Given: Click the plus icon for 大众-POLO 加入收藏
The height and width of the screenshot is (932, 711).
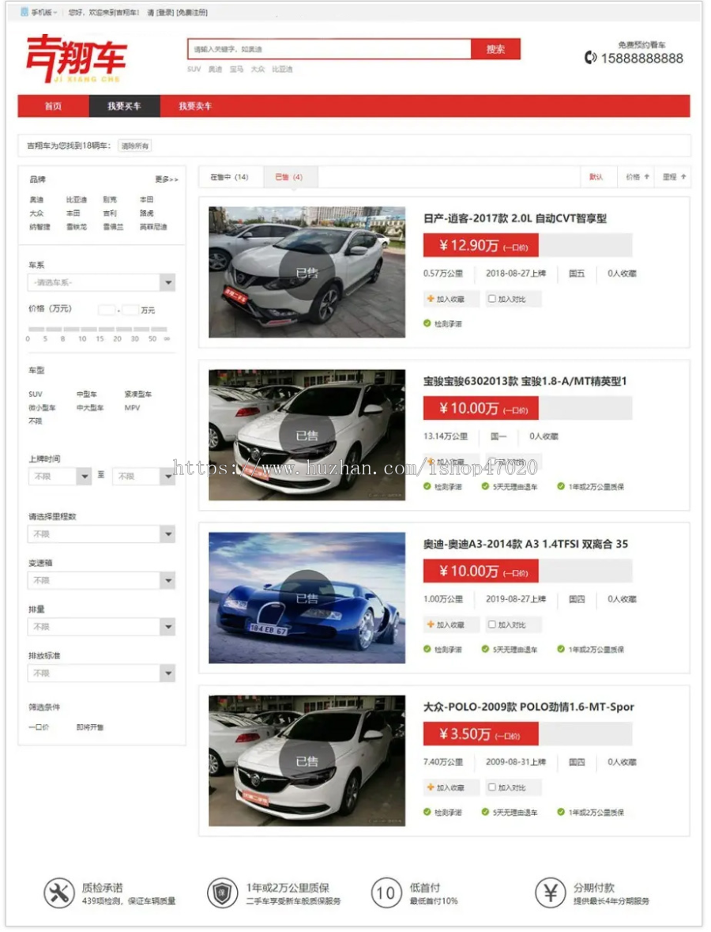Looking at the screenshot, I should point(430,787).
